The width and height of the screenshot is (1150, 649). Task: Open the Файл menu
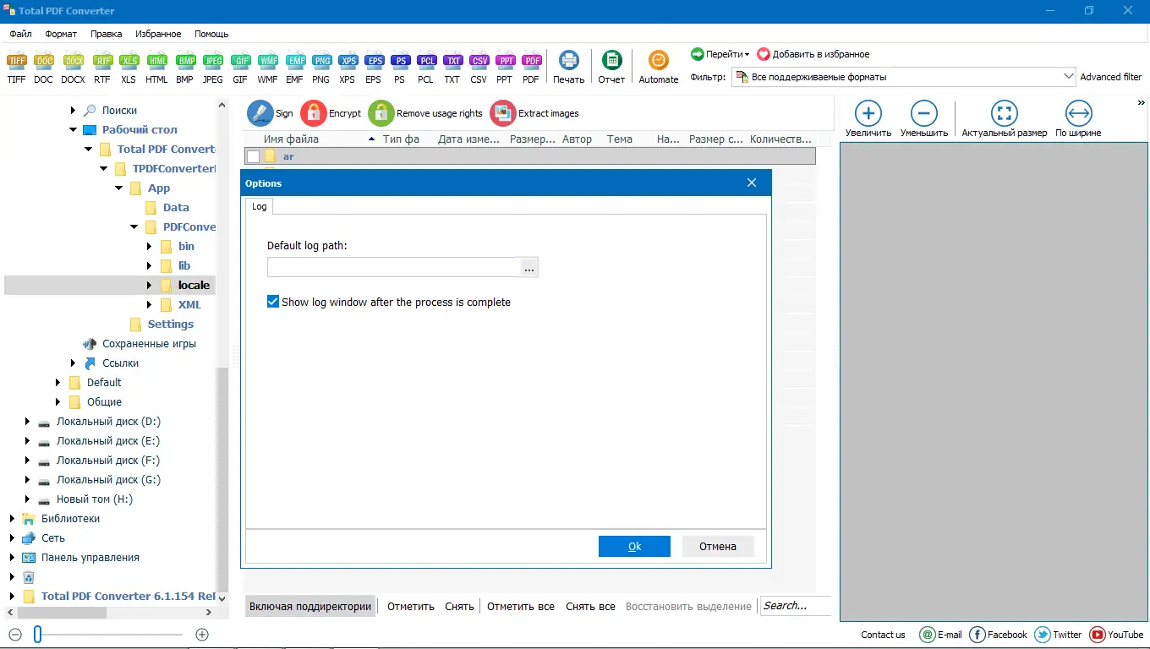[21, 34]
